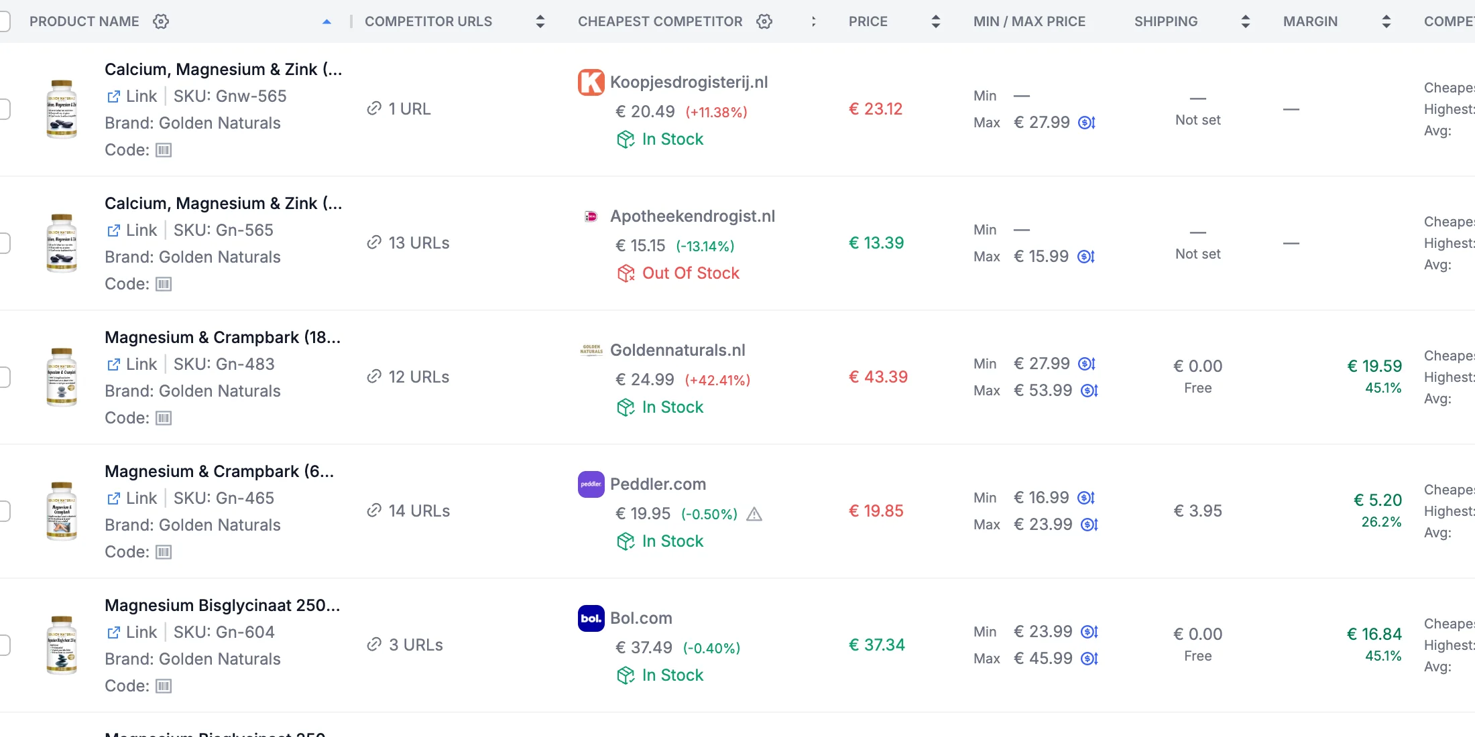Viewport: 1475px width, 737px height.
Task: Tick checkbox for Magnesium & Crampbark Gn-465 row
Action: pos(3,511)
